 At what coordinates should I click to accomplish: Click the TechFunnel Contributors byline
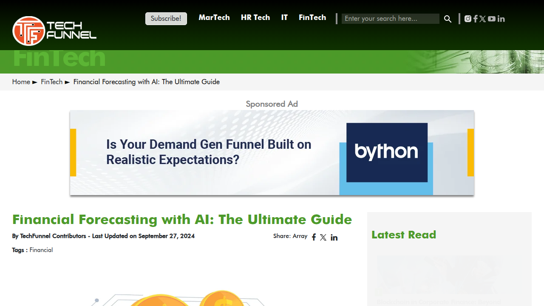[53, 236]
